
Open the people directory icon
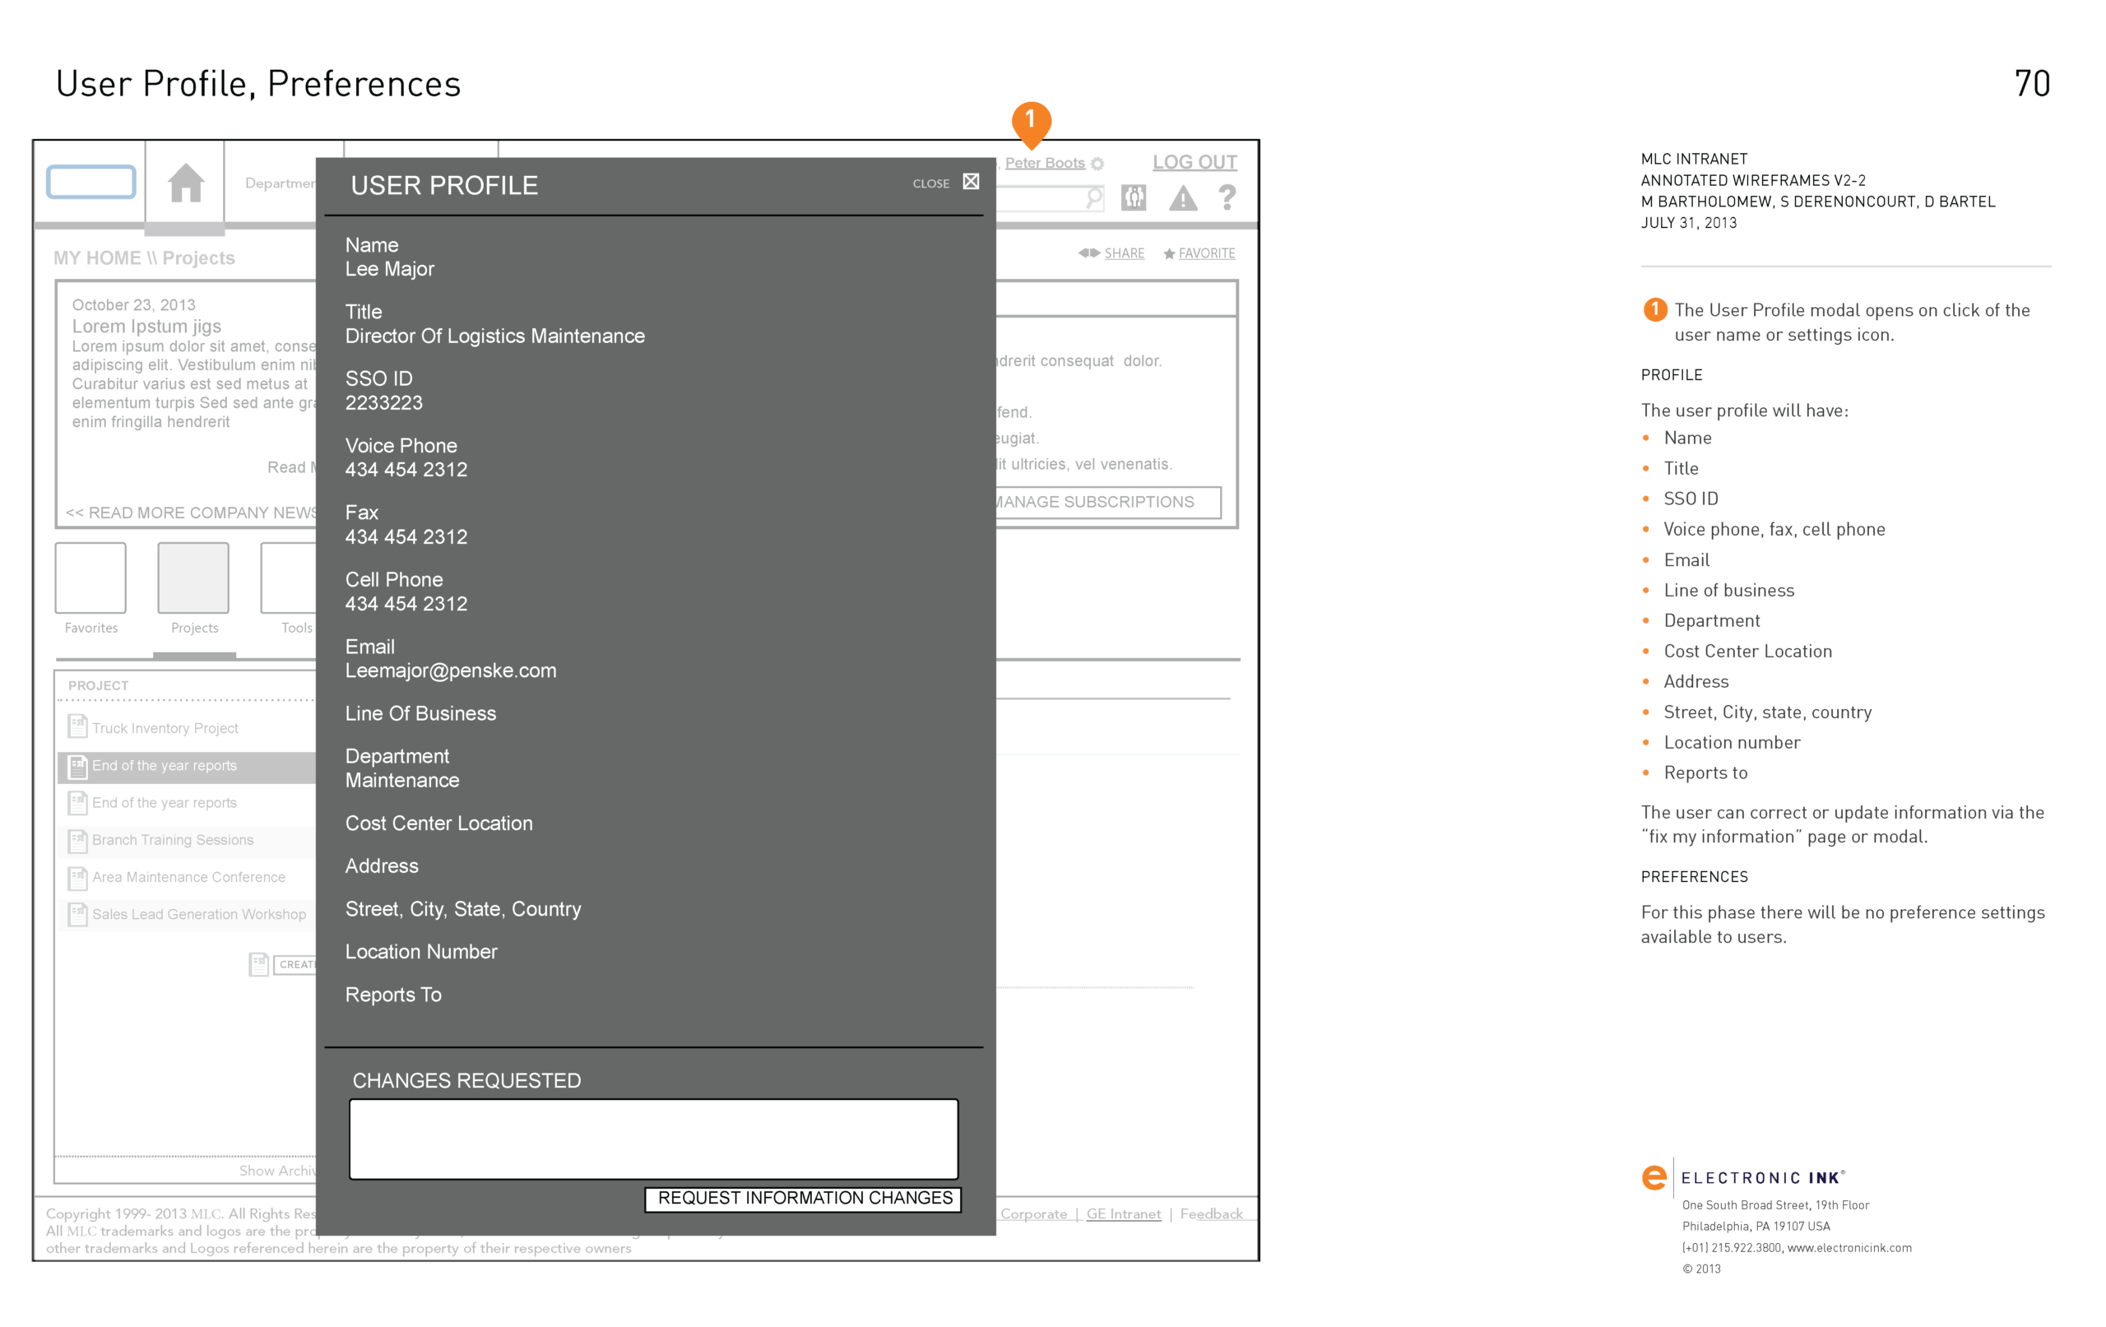tap(1134, 197)
